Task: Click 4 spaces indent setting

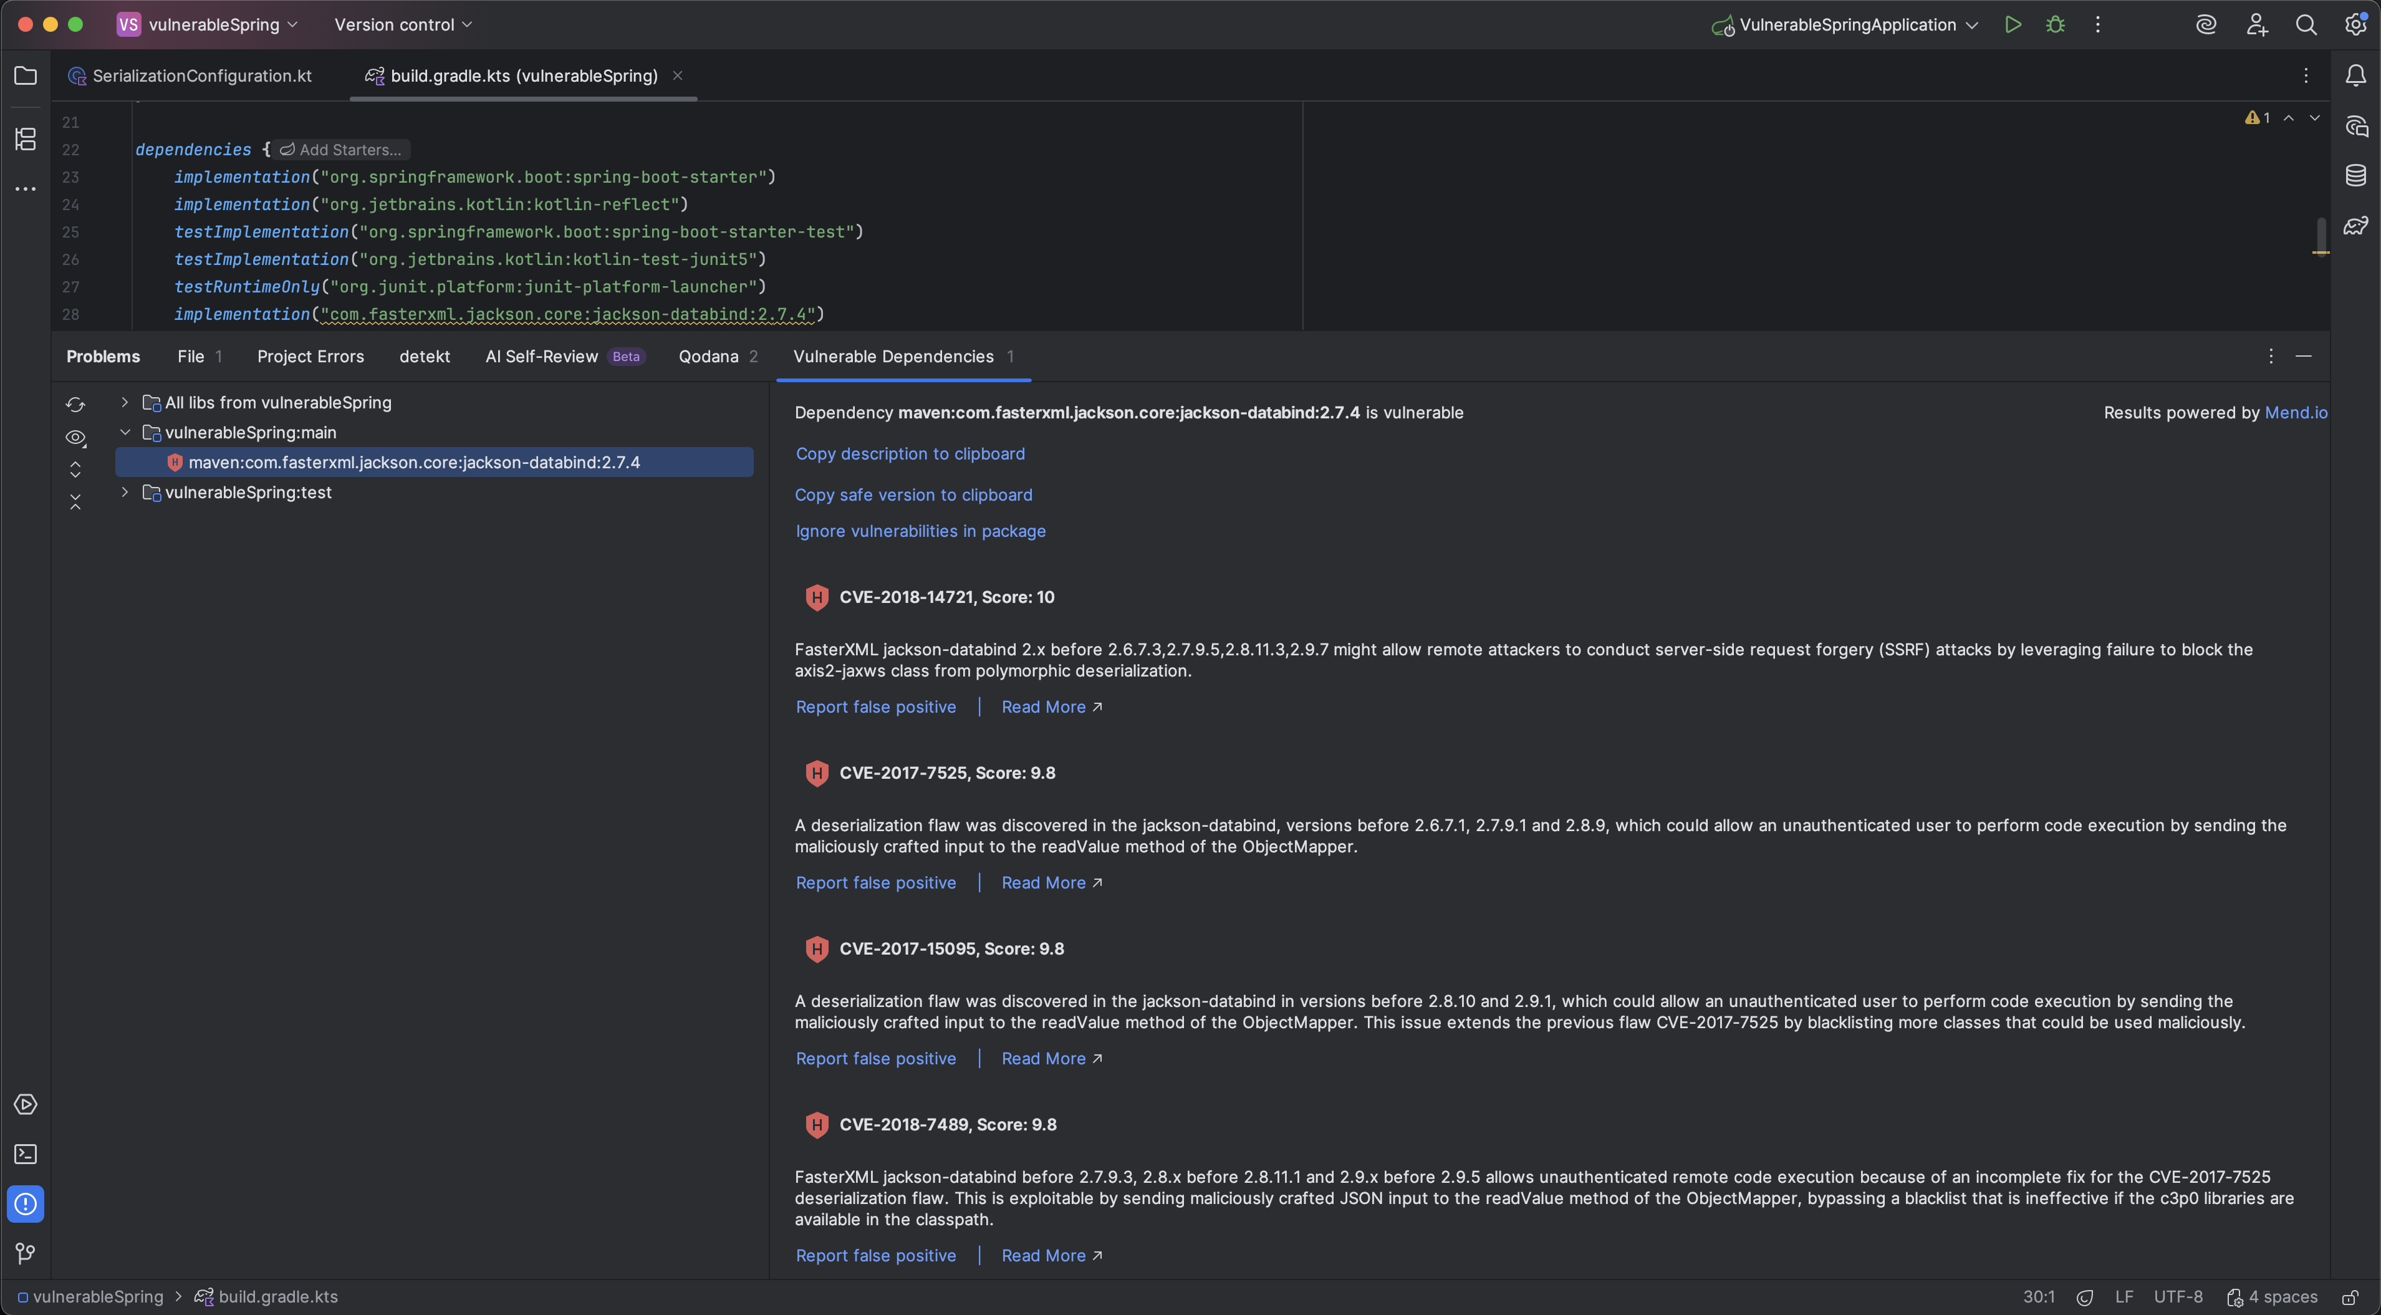Action: pyautogui.click(x=2272, y=1298)
